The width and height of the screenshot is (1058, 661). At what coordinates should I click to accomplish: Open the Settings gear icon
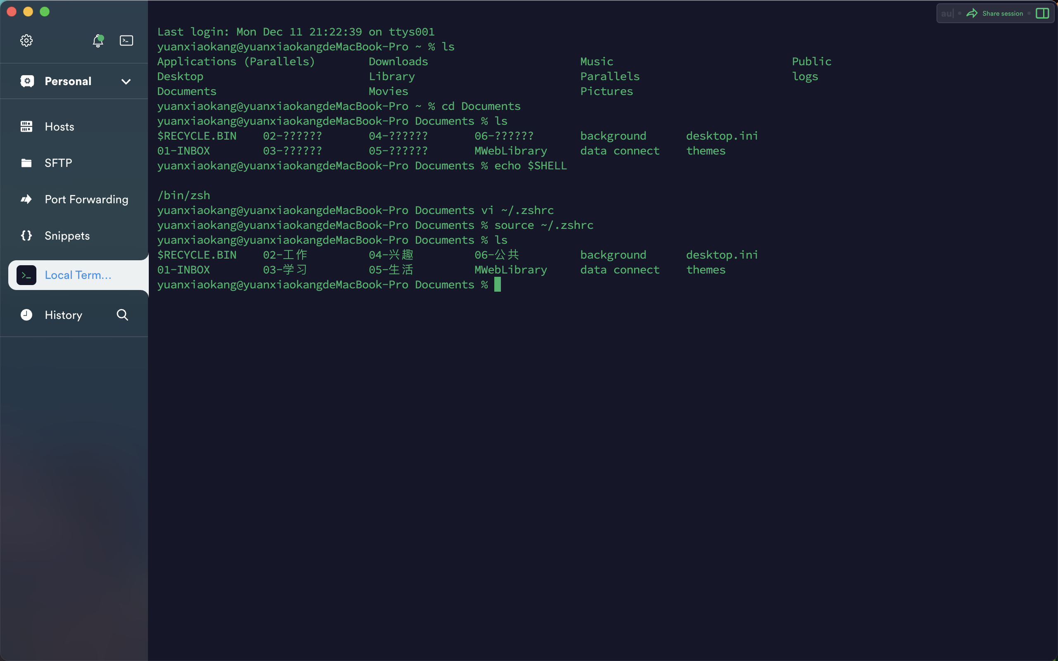(27, 40)
